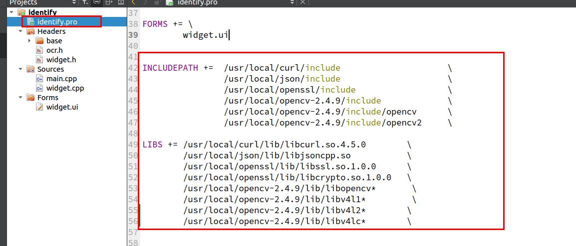
Task: Click the libv4l2* library path
Action: click(275, 211)
